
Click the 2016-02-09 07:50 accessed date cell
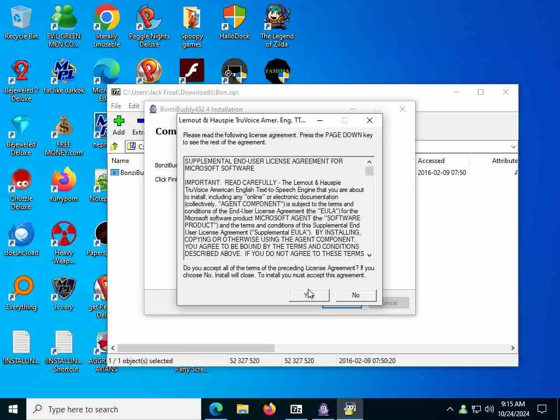(x=442, y=172)
